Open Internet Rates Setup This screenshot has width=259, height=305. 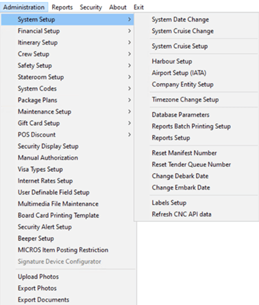pyautogui.click(x=68, y=181)
